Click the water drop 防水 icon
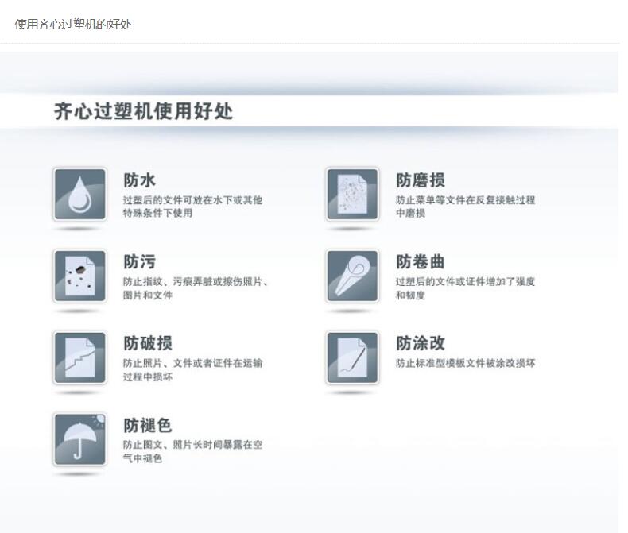 80,195
